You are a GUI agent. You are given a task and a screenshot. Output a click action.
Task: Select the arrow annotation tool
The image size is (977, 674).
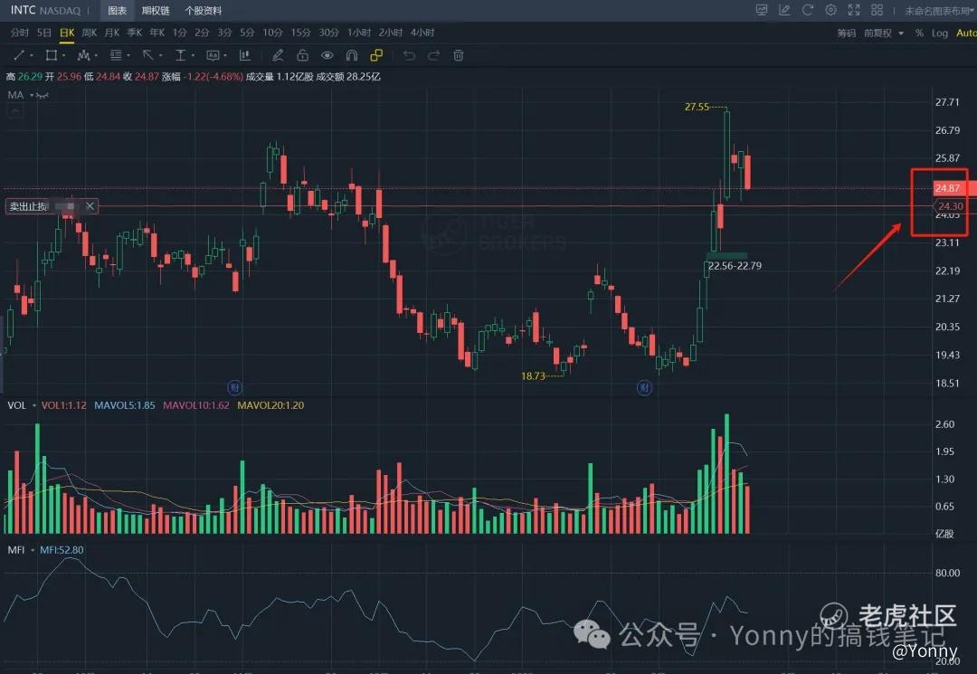click(x=147, y=55)
